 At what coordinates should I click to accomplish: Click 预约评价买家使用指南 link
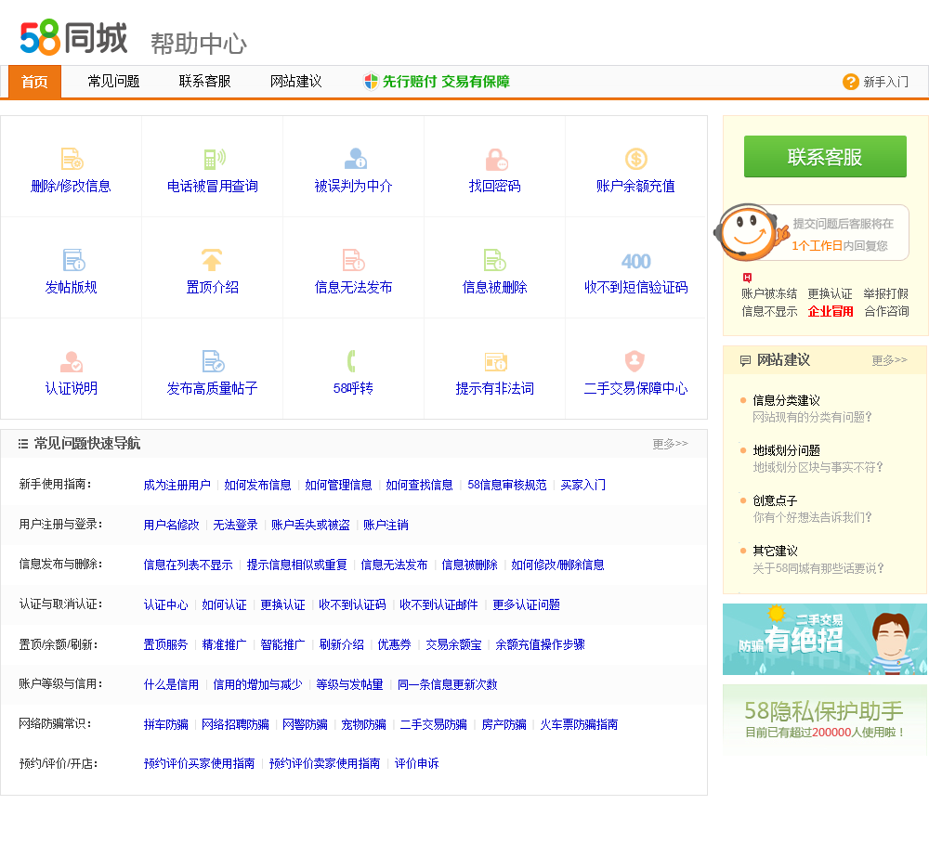(199, 763)
